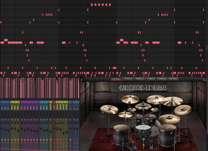Click the peak meter on mixer track 20
This screenshot has width=208, height=151.
[25, 114]
